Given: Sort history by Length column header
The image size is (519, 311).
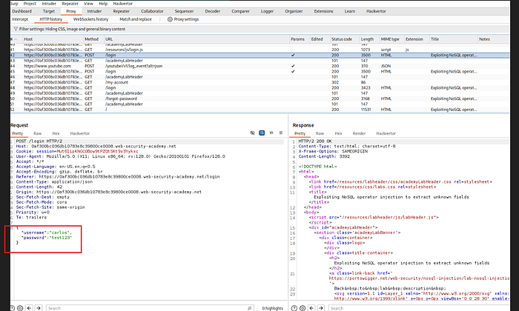Looking at the screenshot, I should [369, 39].
